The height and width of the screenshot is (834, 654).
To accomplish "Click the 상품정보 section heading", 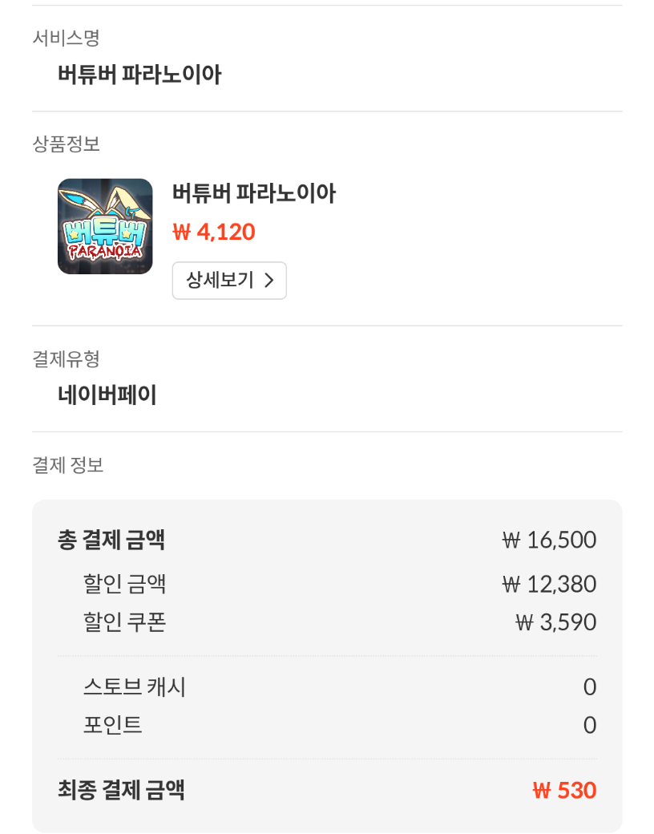I will click(66, 144).
